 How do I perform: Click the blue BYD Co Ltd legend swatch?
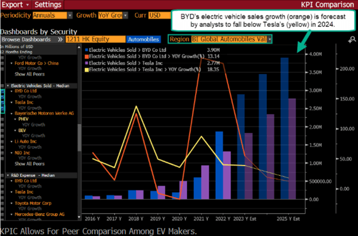point(87,50)
